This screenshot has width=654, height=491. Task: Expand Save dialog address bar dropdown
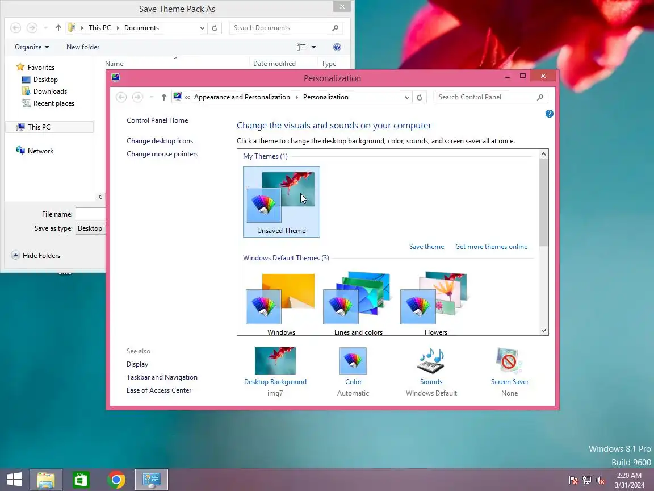202,28
